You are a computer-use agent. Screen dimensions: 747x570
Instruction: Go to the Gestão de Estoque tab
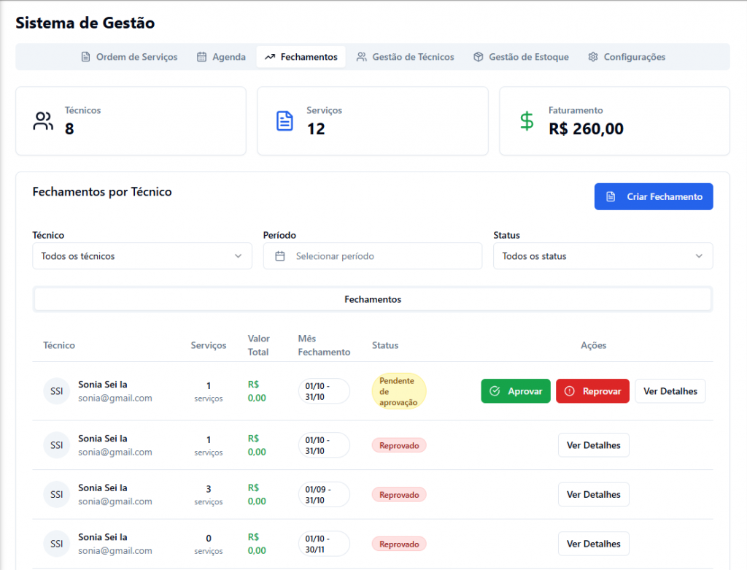[521, 57]
